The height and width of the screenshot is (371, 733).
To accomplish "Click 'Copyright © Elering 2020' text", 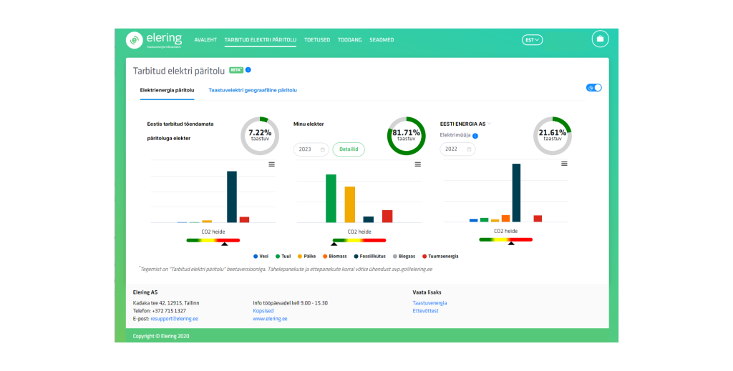I will [161, 336].
